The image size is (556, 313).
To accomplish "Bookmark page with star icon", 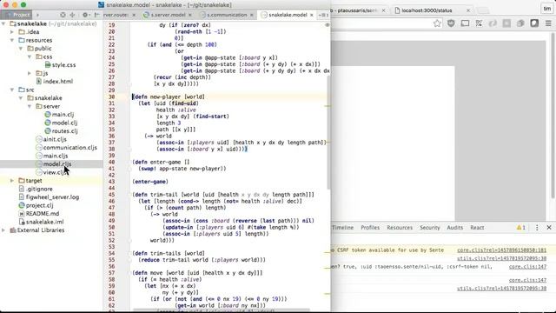I will tap(437, 23).
